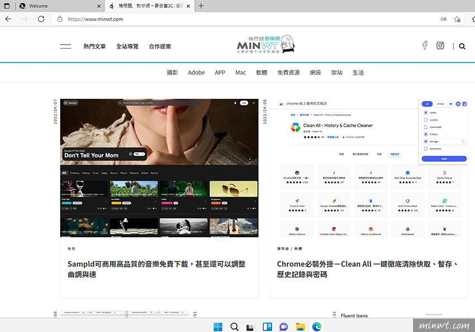Open the site hamburger menu
Screen dimensions: 475x332
click(x=65, y=46)
